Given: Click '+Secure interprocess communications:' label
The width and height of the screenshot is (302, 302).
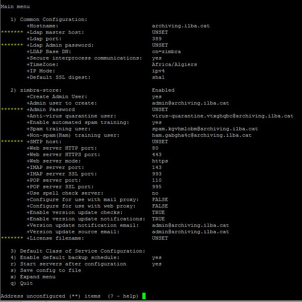Looking at the screenshot, I should point(84,58).
